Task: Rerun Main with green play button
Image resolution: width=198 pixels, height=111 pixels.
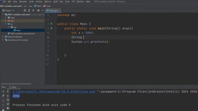Action: click(x=3, y=92)
